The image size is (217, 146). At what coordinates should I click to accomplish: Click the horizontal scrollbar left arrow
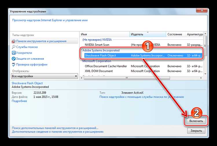click(82, 78)
